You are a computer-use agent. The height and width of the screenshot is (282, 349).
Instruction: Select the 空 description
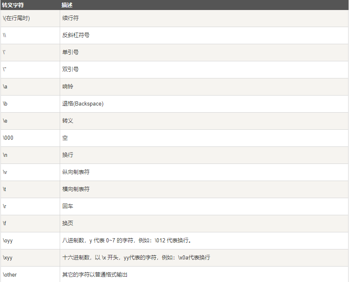65,138
